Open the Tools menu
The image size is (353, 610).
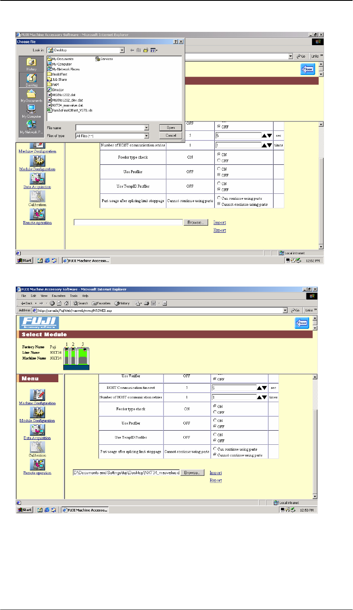(74, 296)
